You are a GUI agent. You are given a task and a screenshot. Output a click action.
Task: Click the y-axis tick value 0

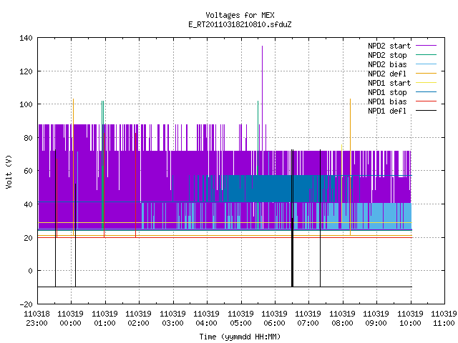tap(30, 271)
